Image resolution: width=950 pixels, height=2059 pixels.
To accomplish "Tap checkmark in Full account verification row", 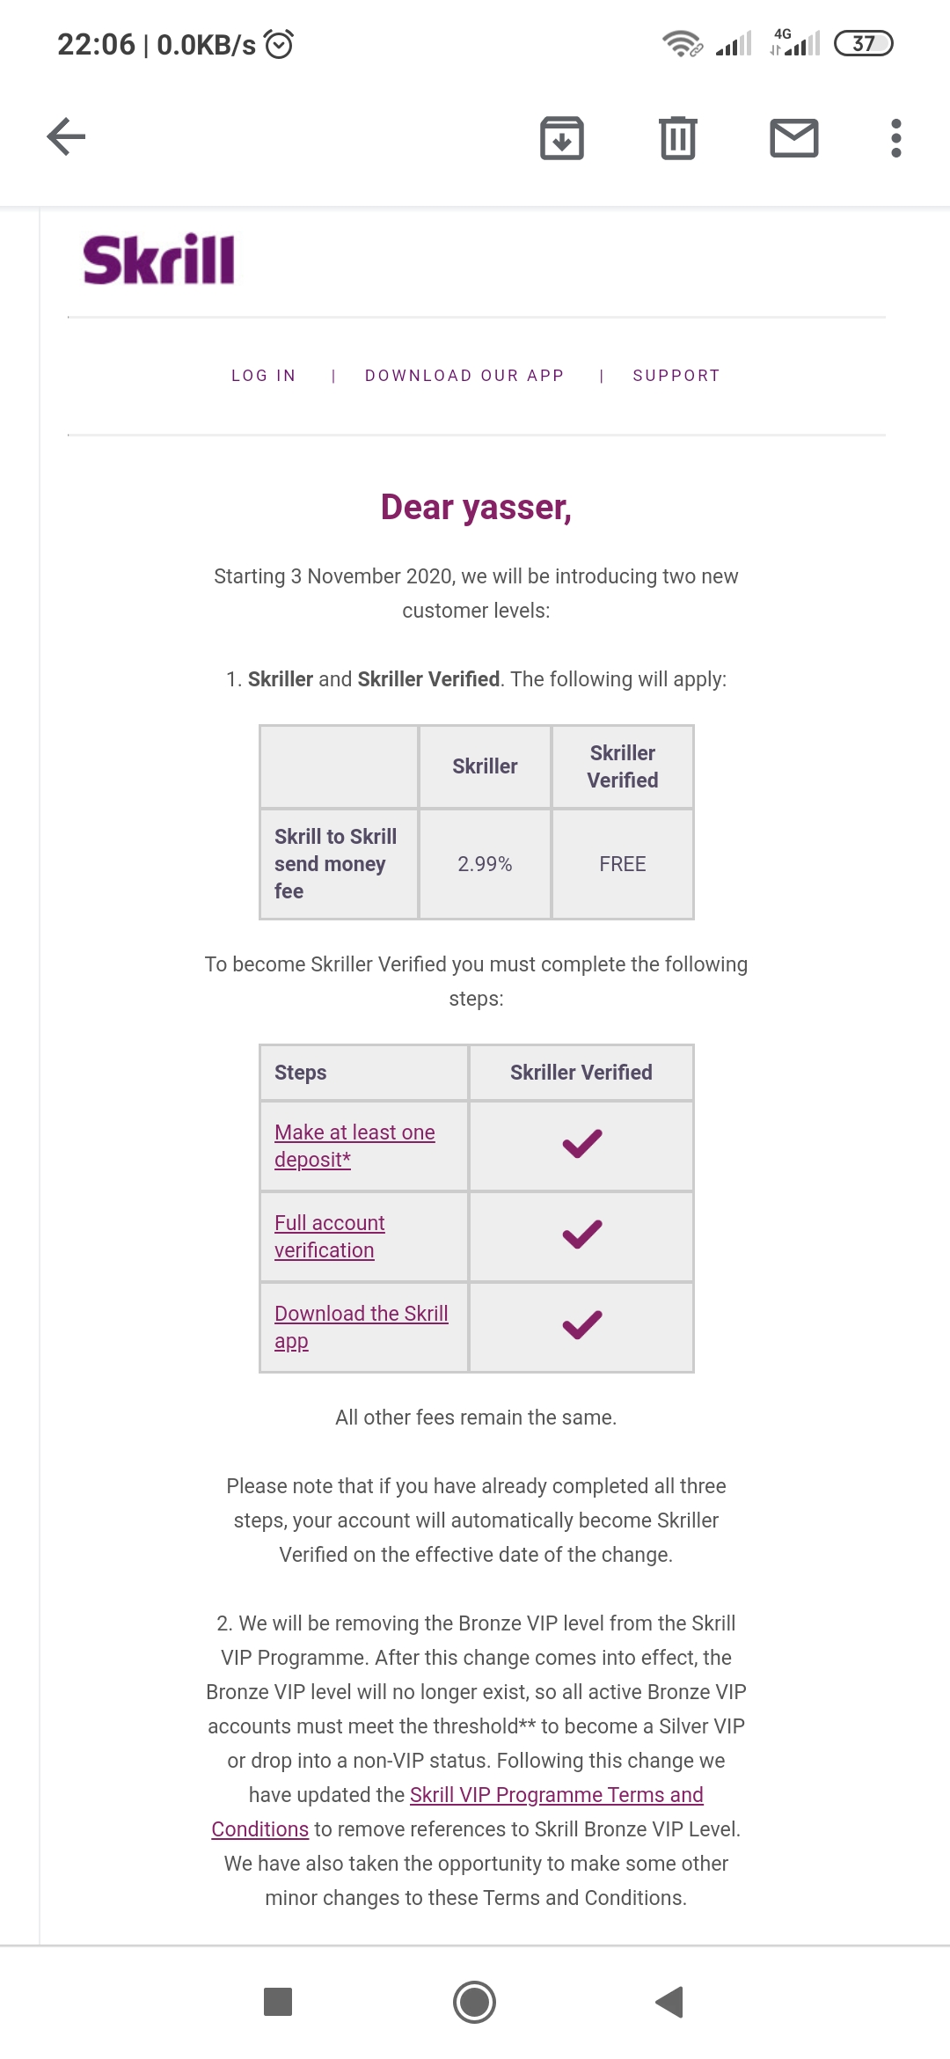I will 581,1235.
